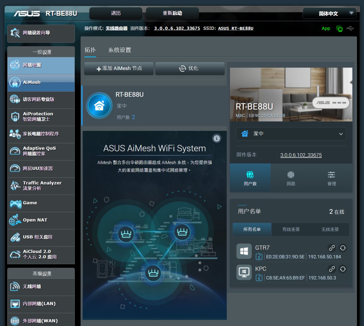This screenshot has width=364, height=326.
Task: Click the Open NAT icon
Action: pos(15,220)
